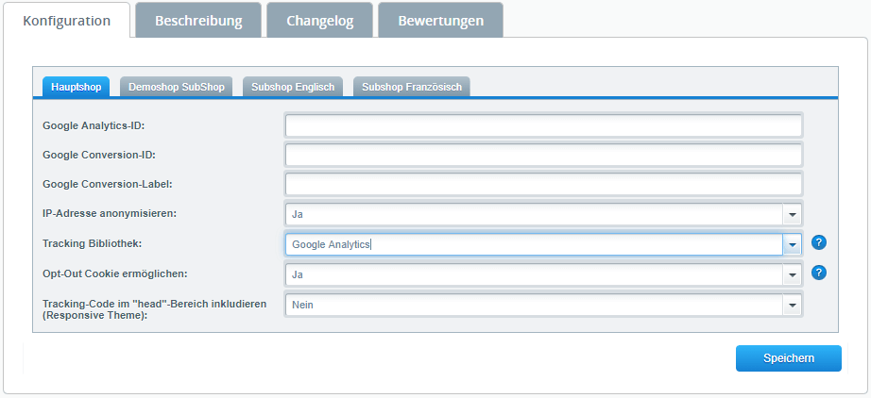Click the 'Nein' combo field for head-Bereich

[x=535, y=305]
